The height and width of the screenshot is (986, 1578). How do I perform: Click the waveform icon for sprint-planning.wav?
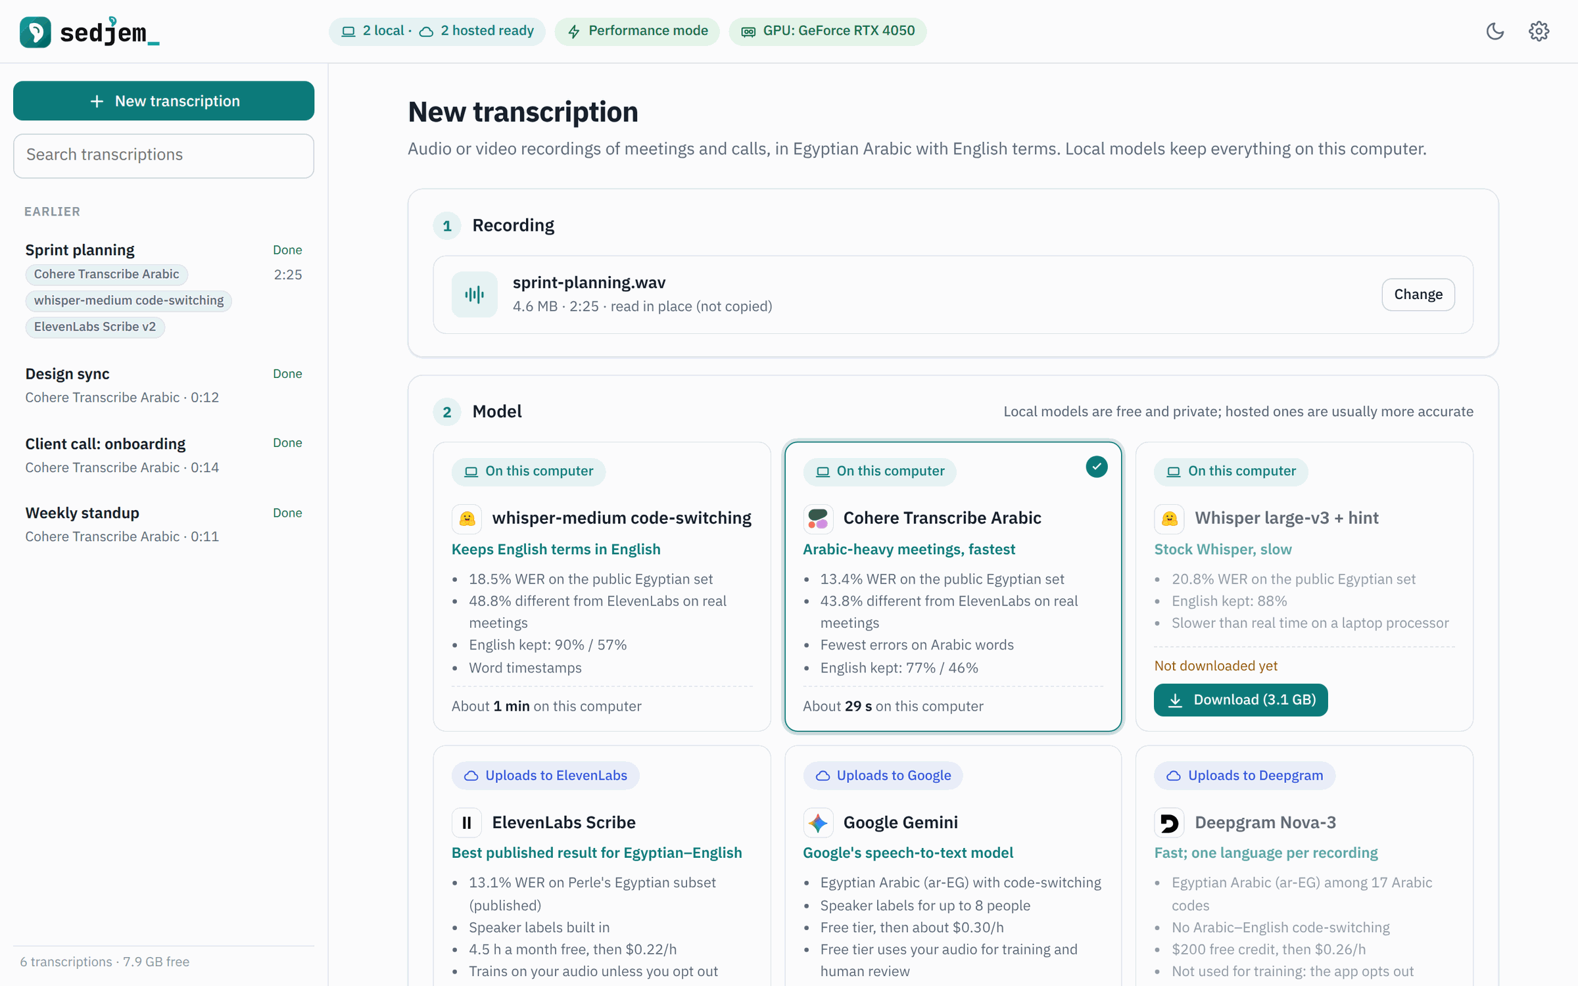[474, 294]
